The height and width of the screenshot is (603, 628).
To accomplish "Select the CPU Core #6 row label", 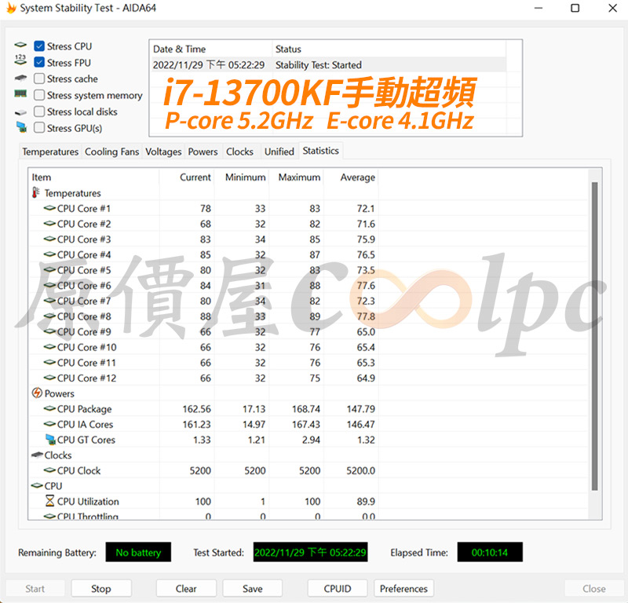I will tap(84, 285).
